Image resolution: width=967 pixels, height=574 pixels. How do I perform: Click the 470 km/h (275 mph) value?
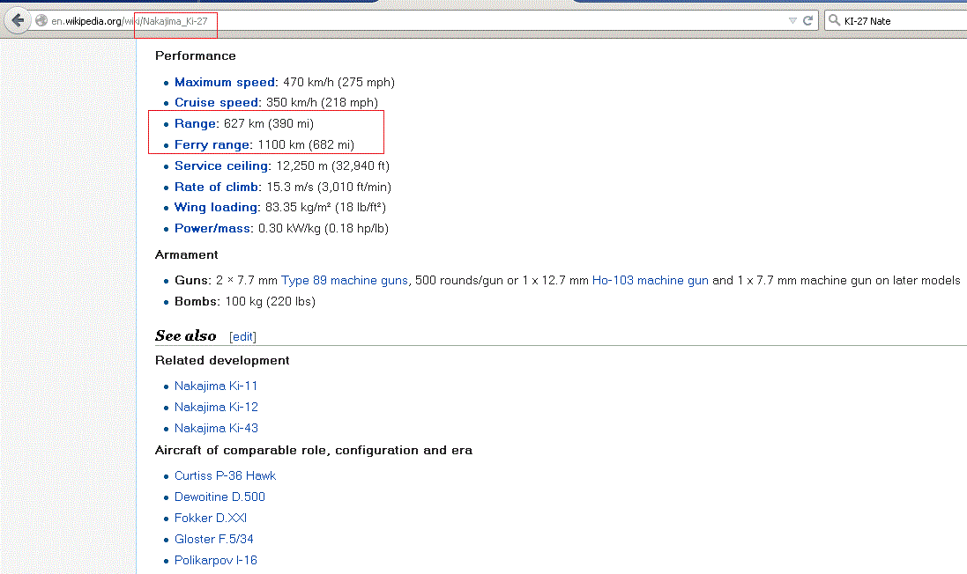point(338,83)
